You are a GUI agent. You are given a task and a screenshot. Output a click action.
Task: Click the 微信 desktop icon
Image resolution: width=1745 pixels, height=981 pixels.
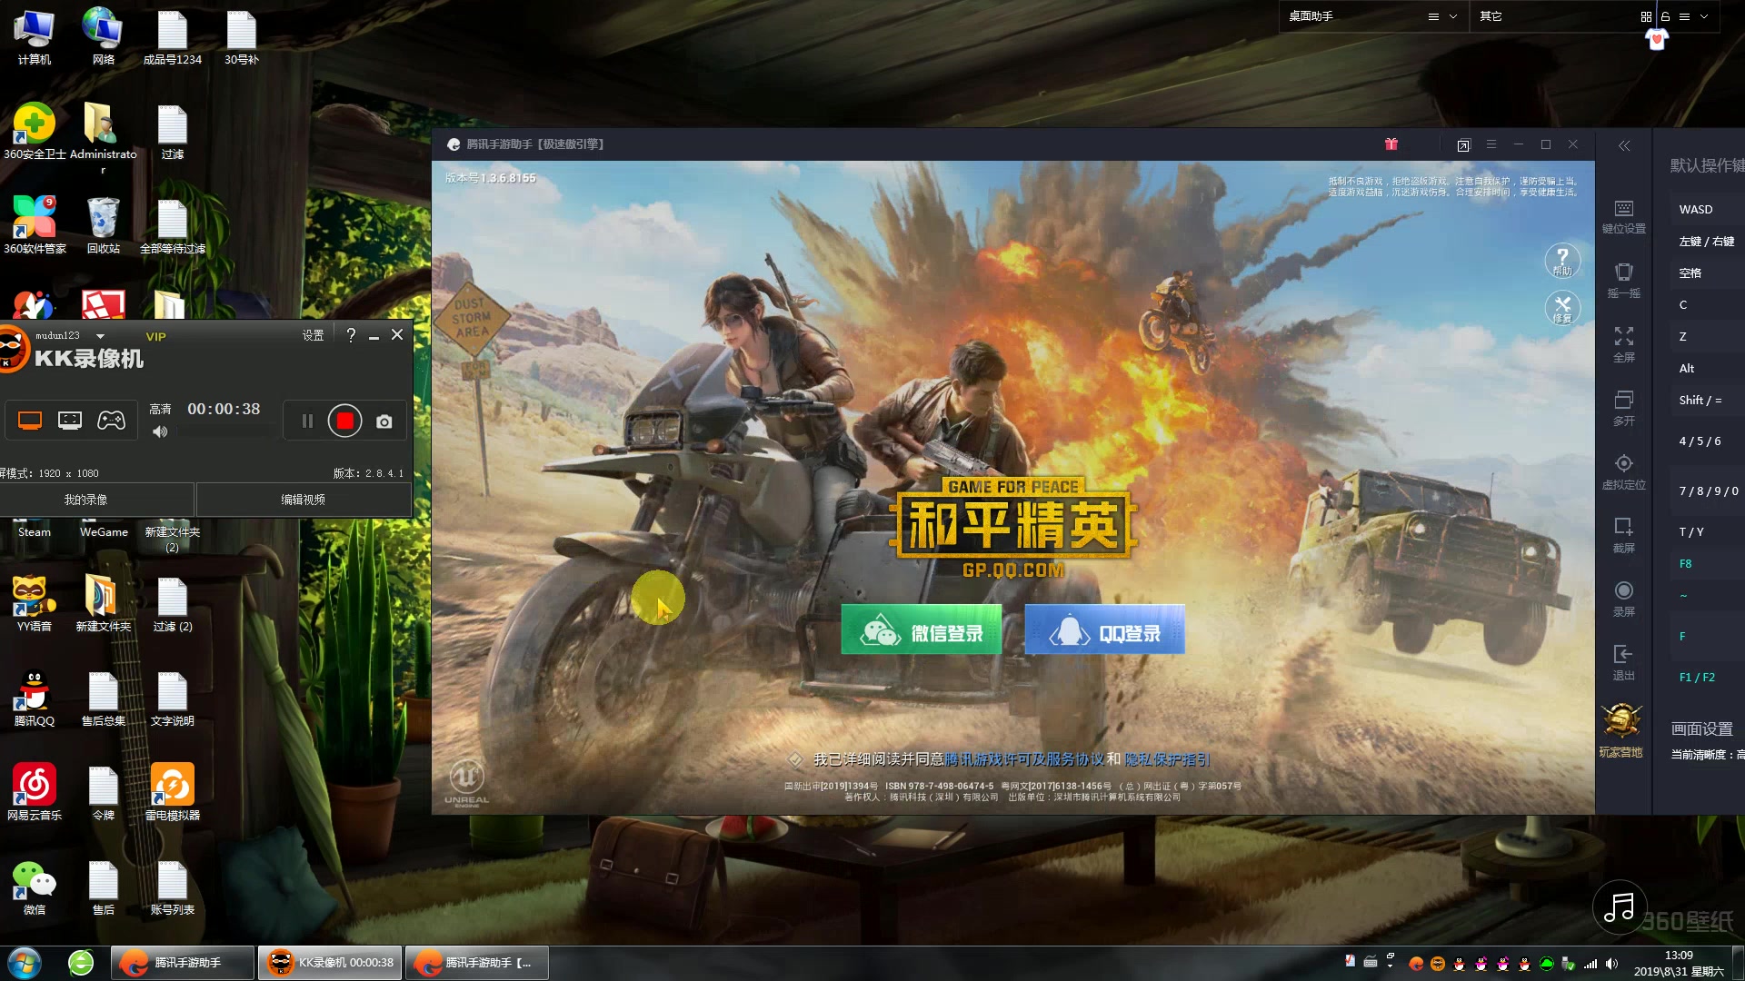point(35,887)
